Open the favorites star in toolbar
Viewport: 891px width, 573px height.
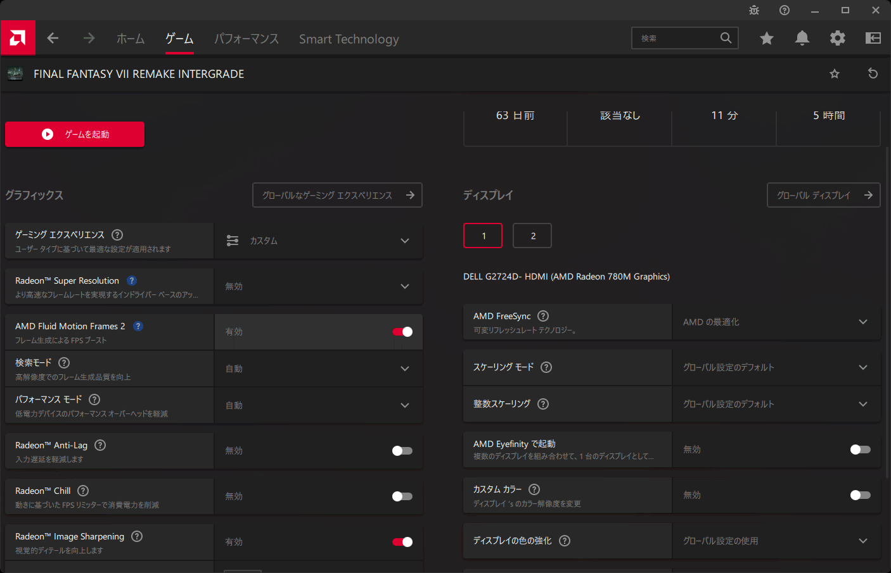[x=767, y=38]
